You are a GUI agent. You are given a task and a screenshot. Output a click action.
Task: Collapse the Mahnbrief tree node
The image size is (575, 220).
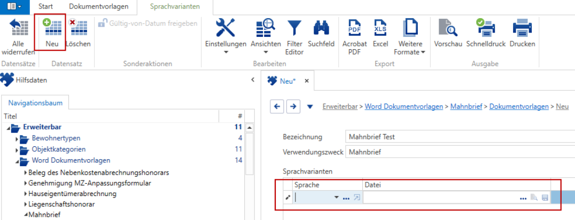coord(26,215)
